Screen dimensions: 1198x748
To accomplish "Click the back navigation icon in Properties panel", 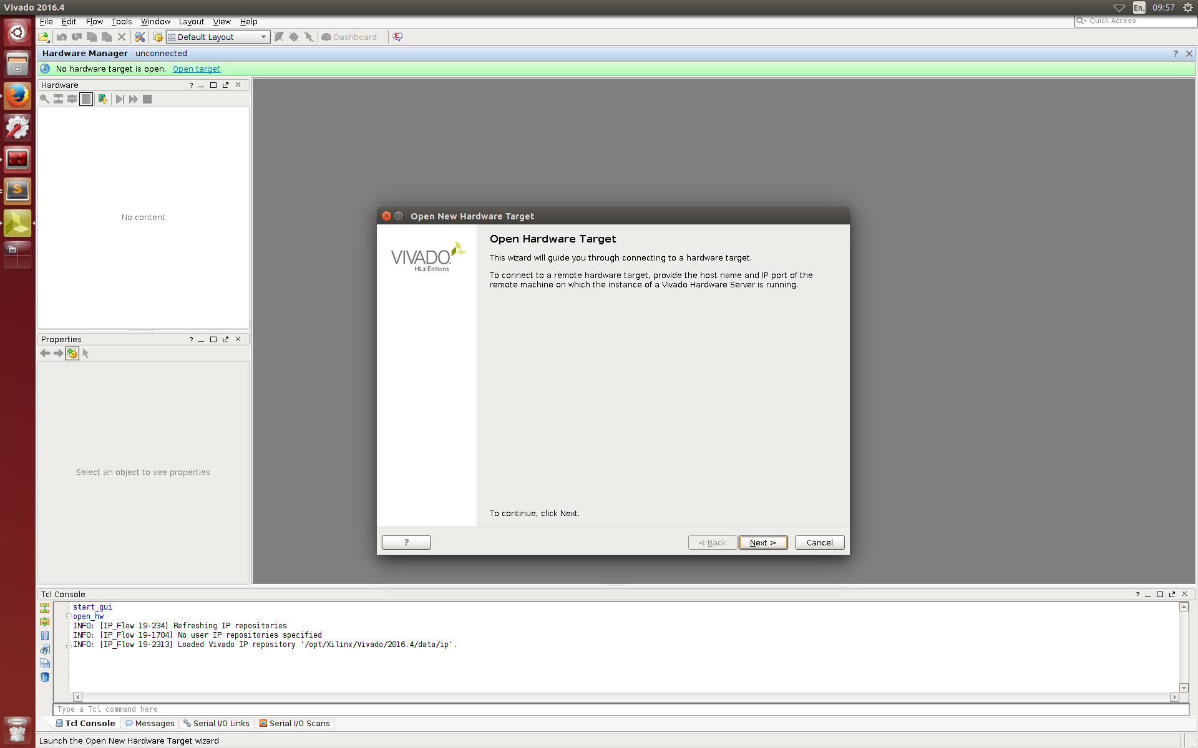I will pos(44,353).
